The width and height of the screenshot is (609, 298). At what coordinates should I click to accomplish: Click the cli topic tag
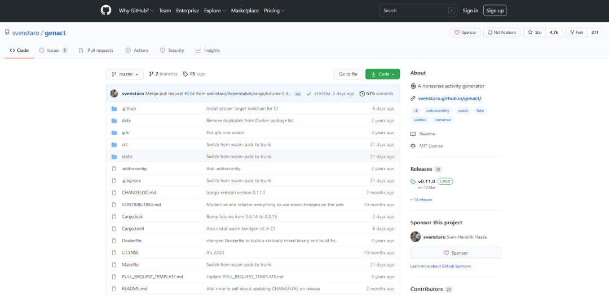416,110
